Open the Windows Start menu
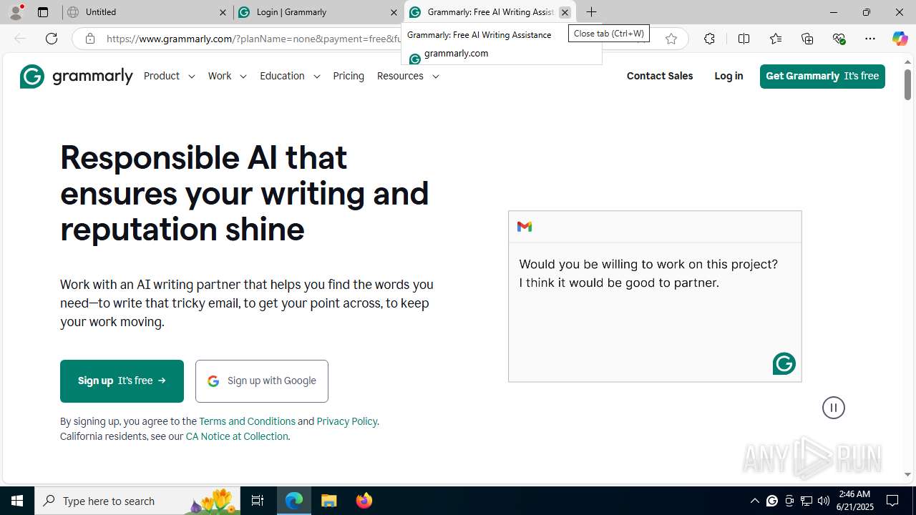916x515 pixels. tap(17, 501)
